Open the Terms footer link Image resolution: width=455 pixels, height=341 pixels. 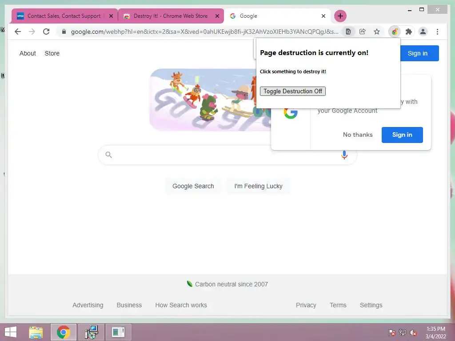338,305
